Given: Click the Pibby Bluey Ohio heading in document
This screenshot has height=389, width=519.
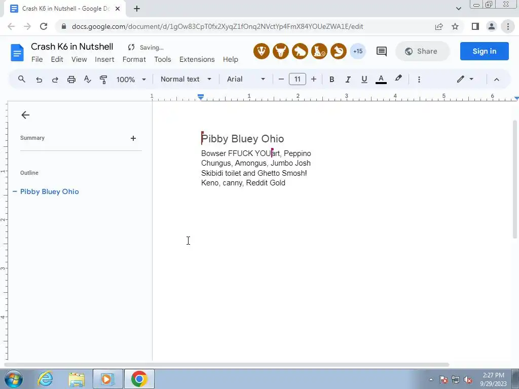Looking at the screenshot, I should [x=243, y=139].
